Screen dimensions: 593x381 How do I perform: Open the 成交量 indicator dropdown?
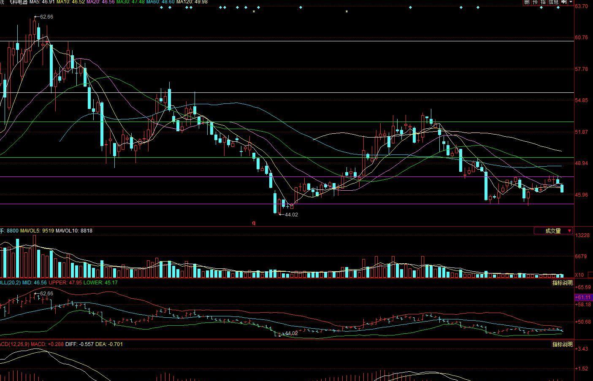(x=553, y=231)
